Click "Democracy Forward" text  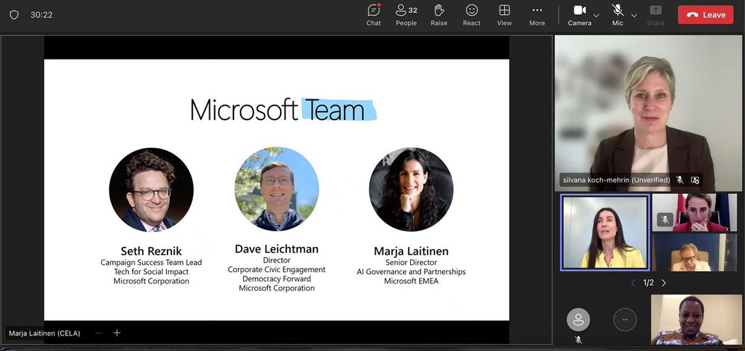click(277, 279)
